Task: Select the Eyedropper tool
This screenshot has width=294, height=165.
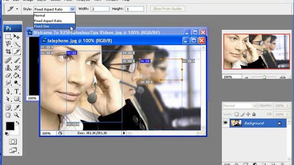Action: coord(17,108)
